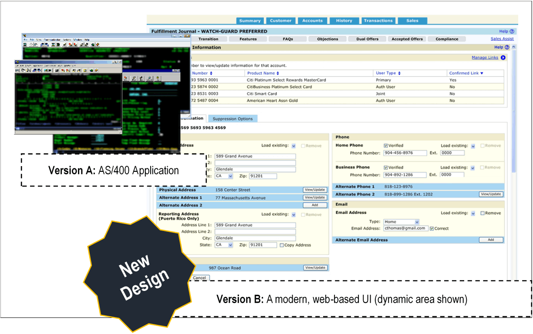Screen dimensions: 533x334
Task: Switch to the Summary tab
Action: pyautogui.click(x=250, y=20)
